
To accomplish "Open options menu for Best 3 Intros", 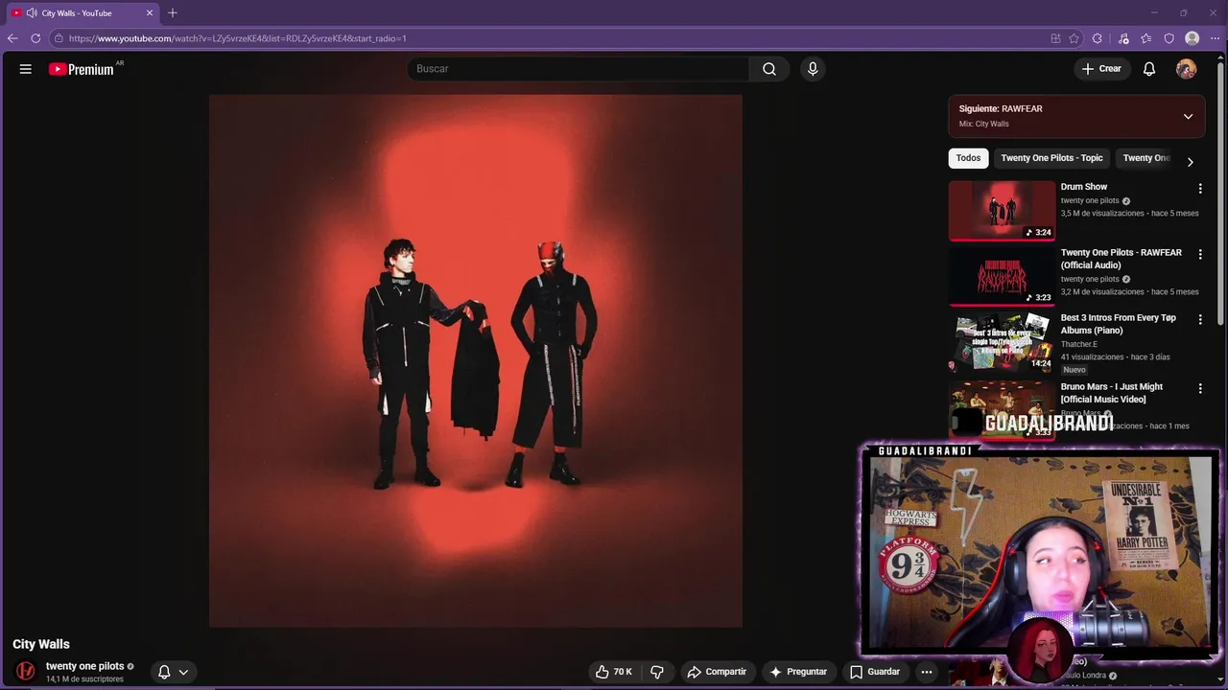I will [1200, 319].
